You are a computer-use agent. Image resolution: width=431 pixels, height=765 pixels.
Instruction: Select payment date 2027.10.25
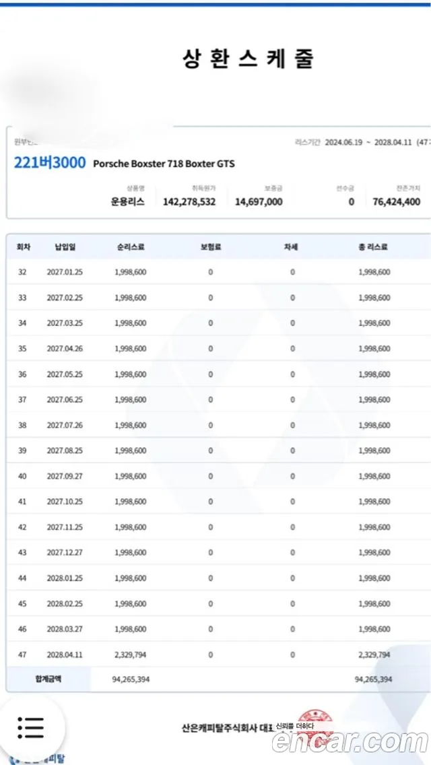[65, 502]
